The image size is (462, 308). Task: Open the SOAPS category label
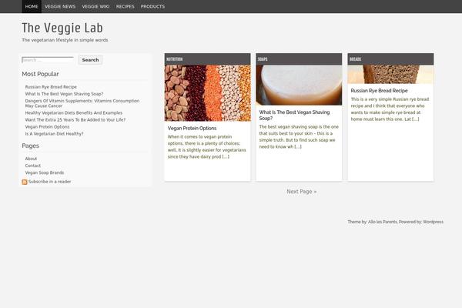coord(263,59)
